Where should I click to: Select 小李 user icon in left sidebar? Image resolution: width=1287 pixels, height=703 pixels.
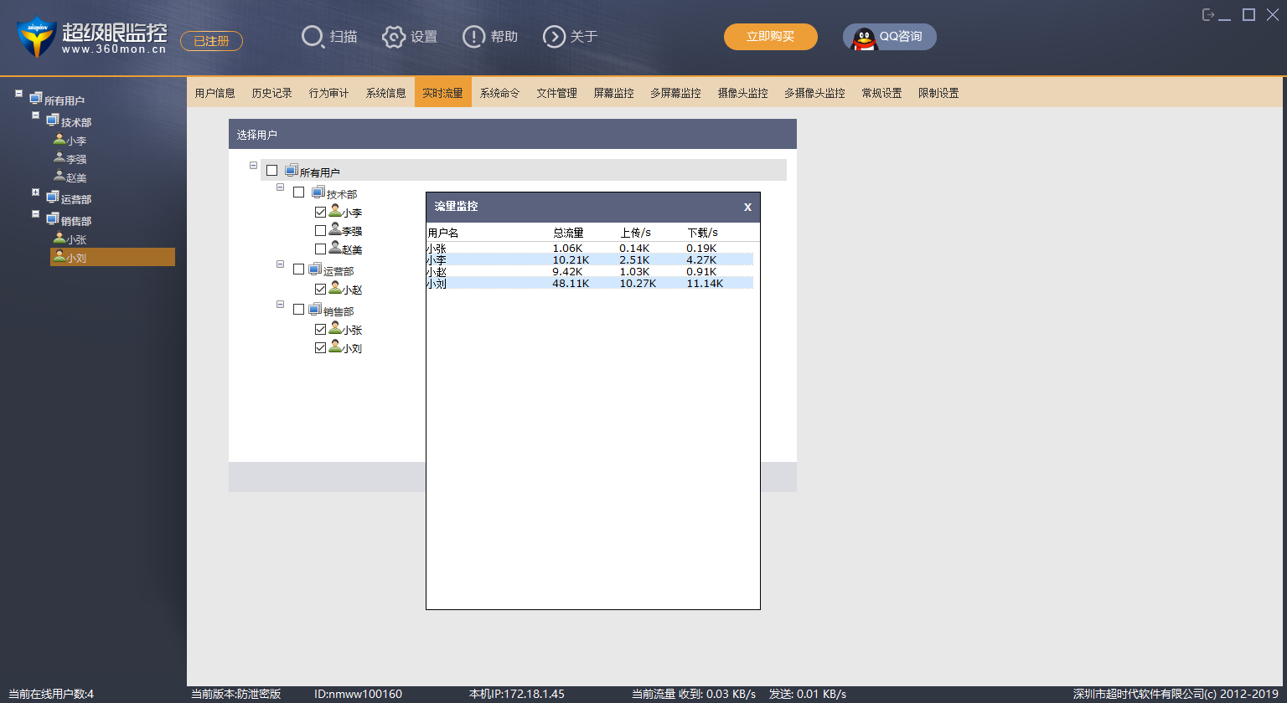pos(59,140)
